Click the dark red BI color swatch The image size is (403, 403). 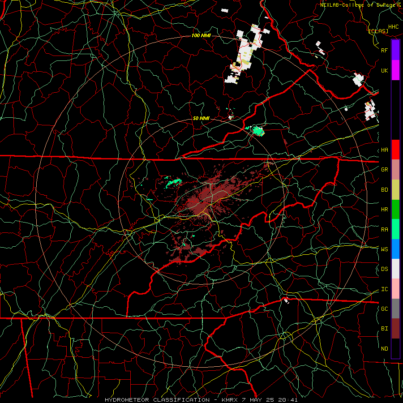click(395, 329)
